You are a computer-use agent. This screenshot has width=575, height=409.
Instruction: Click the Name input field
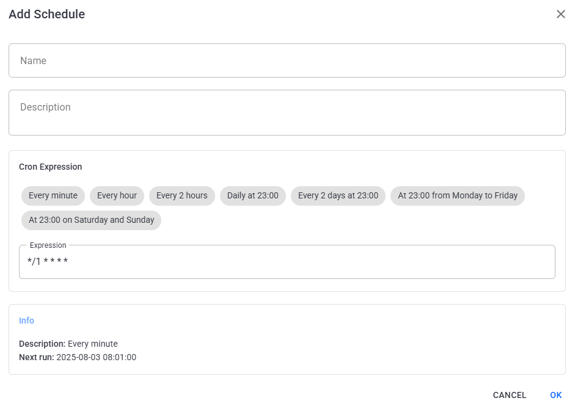pos(287,60)
